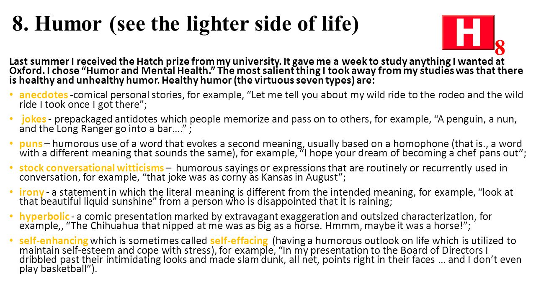Click the bullet point before 'puns'
This screenshot has width=536, height=301.
[x=12, y=144]
